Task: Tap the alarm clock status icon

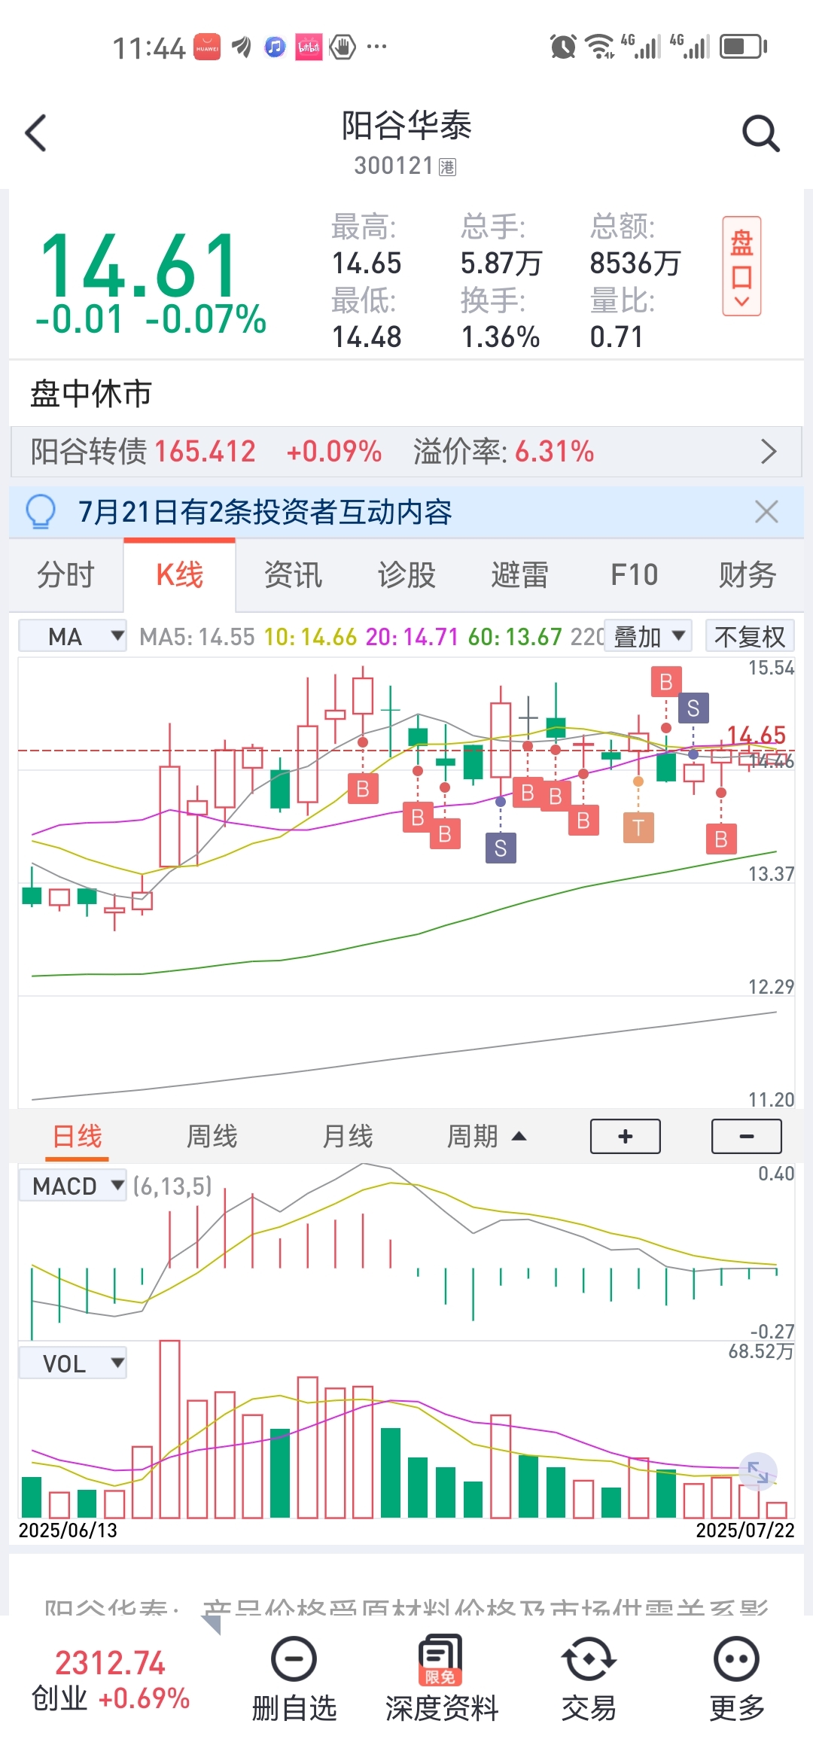Action: coord(563,47)
